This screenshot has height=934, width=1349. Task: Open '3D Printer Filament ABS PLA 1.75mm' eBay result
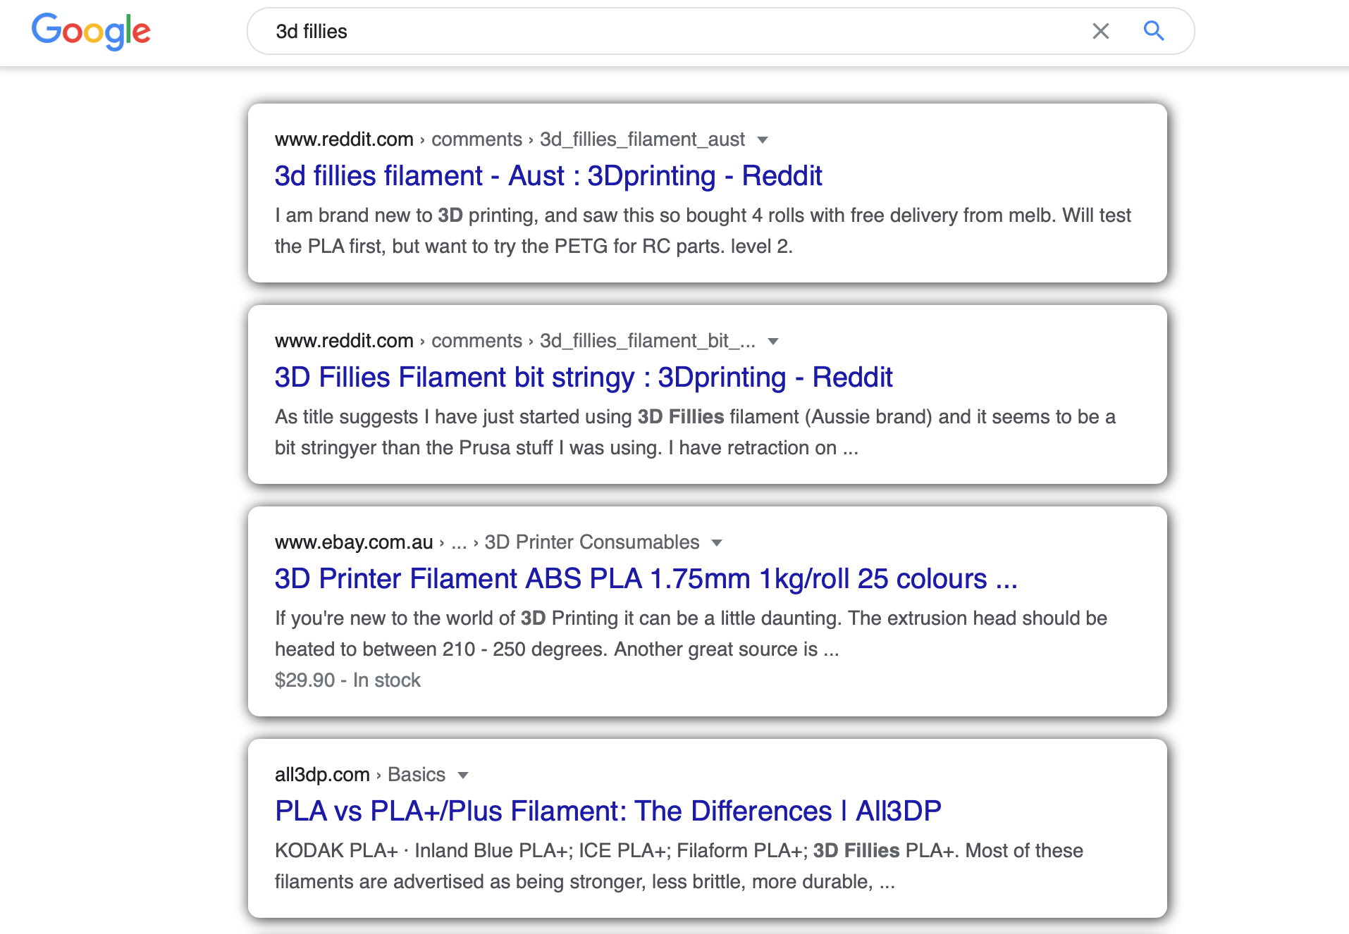[646, 579]
